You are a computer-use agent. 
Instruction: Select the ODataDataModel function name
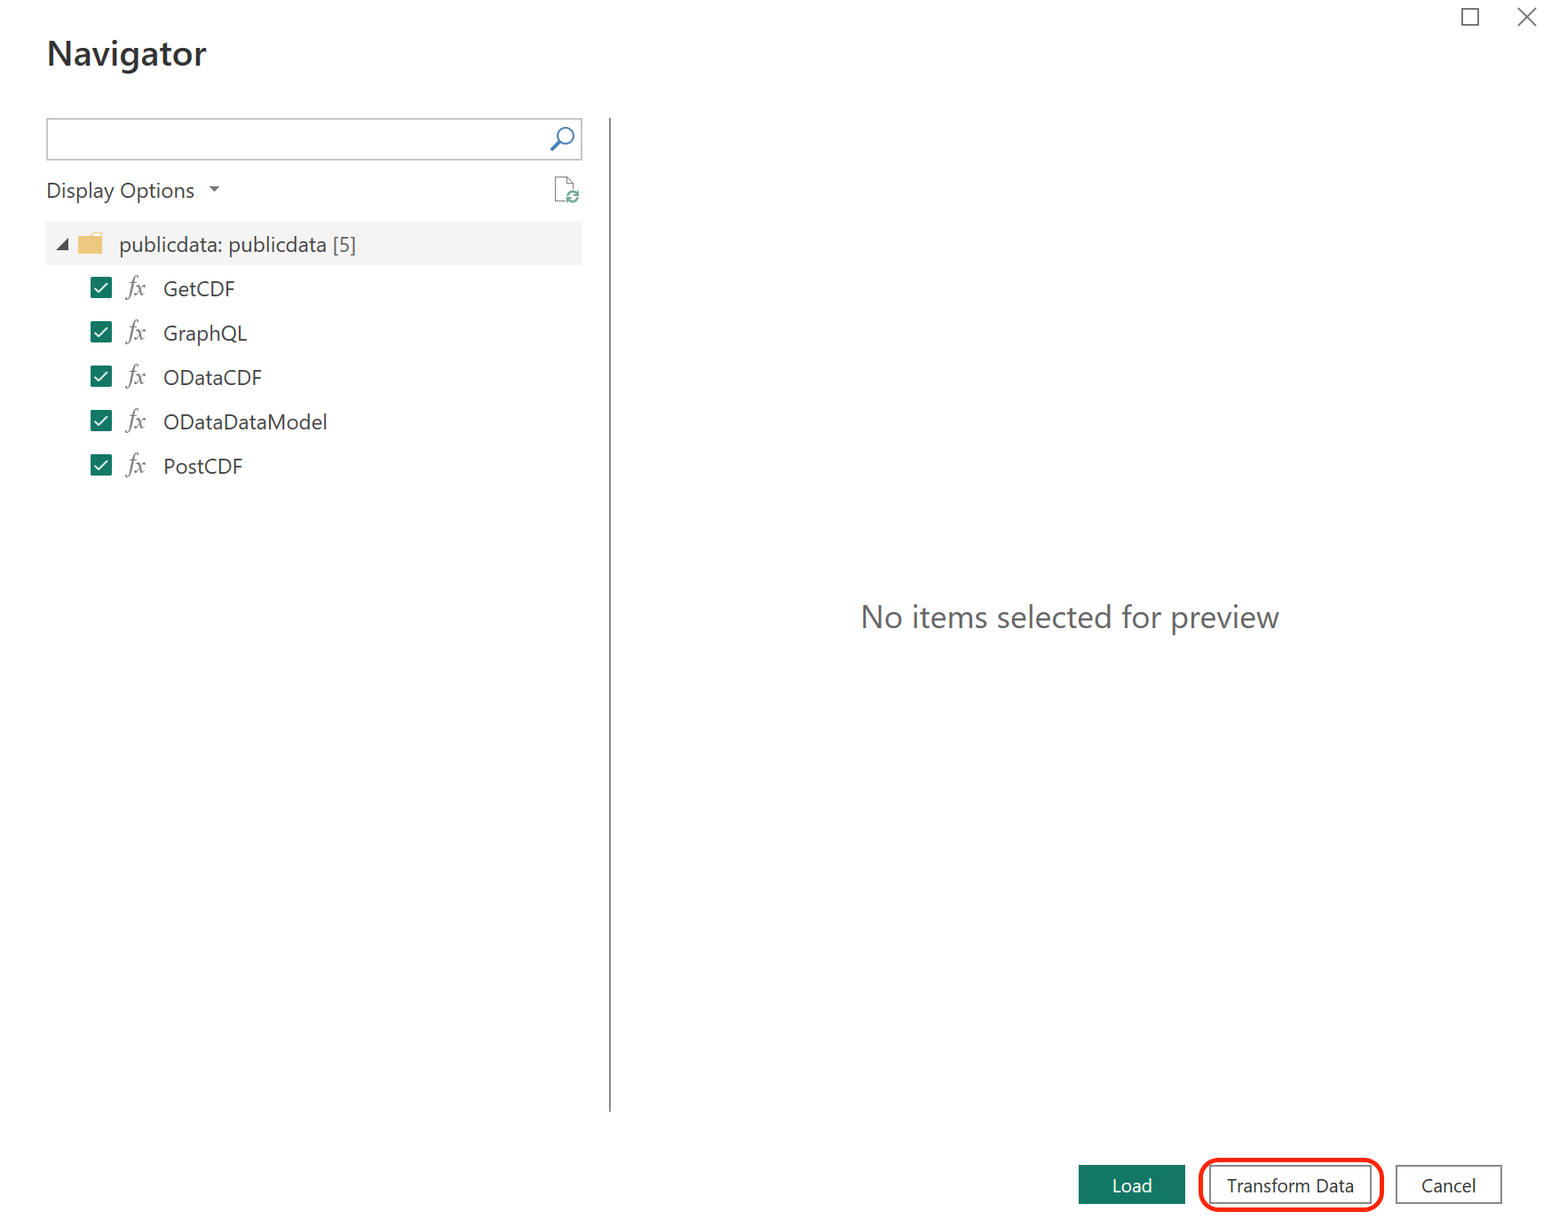[245, 422]
